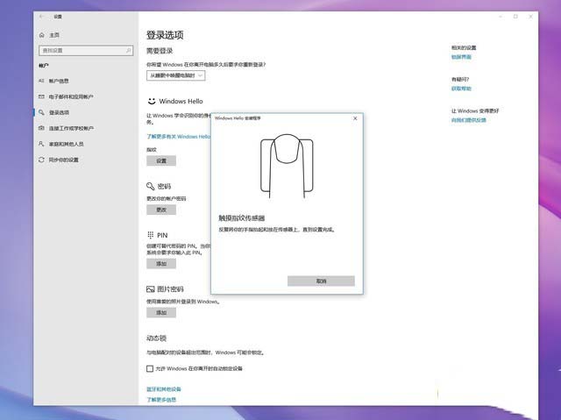The height and width of the screenshot is (420, 561).
Task: Select 登录选项 sign-in options in sidebar
Action: [x=59, y=112]
